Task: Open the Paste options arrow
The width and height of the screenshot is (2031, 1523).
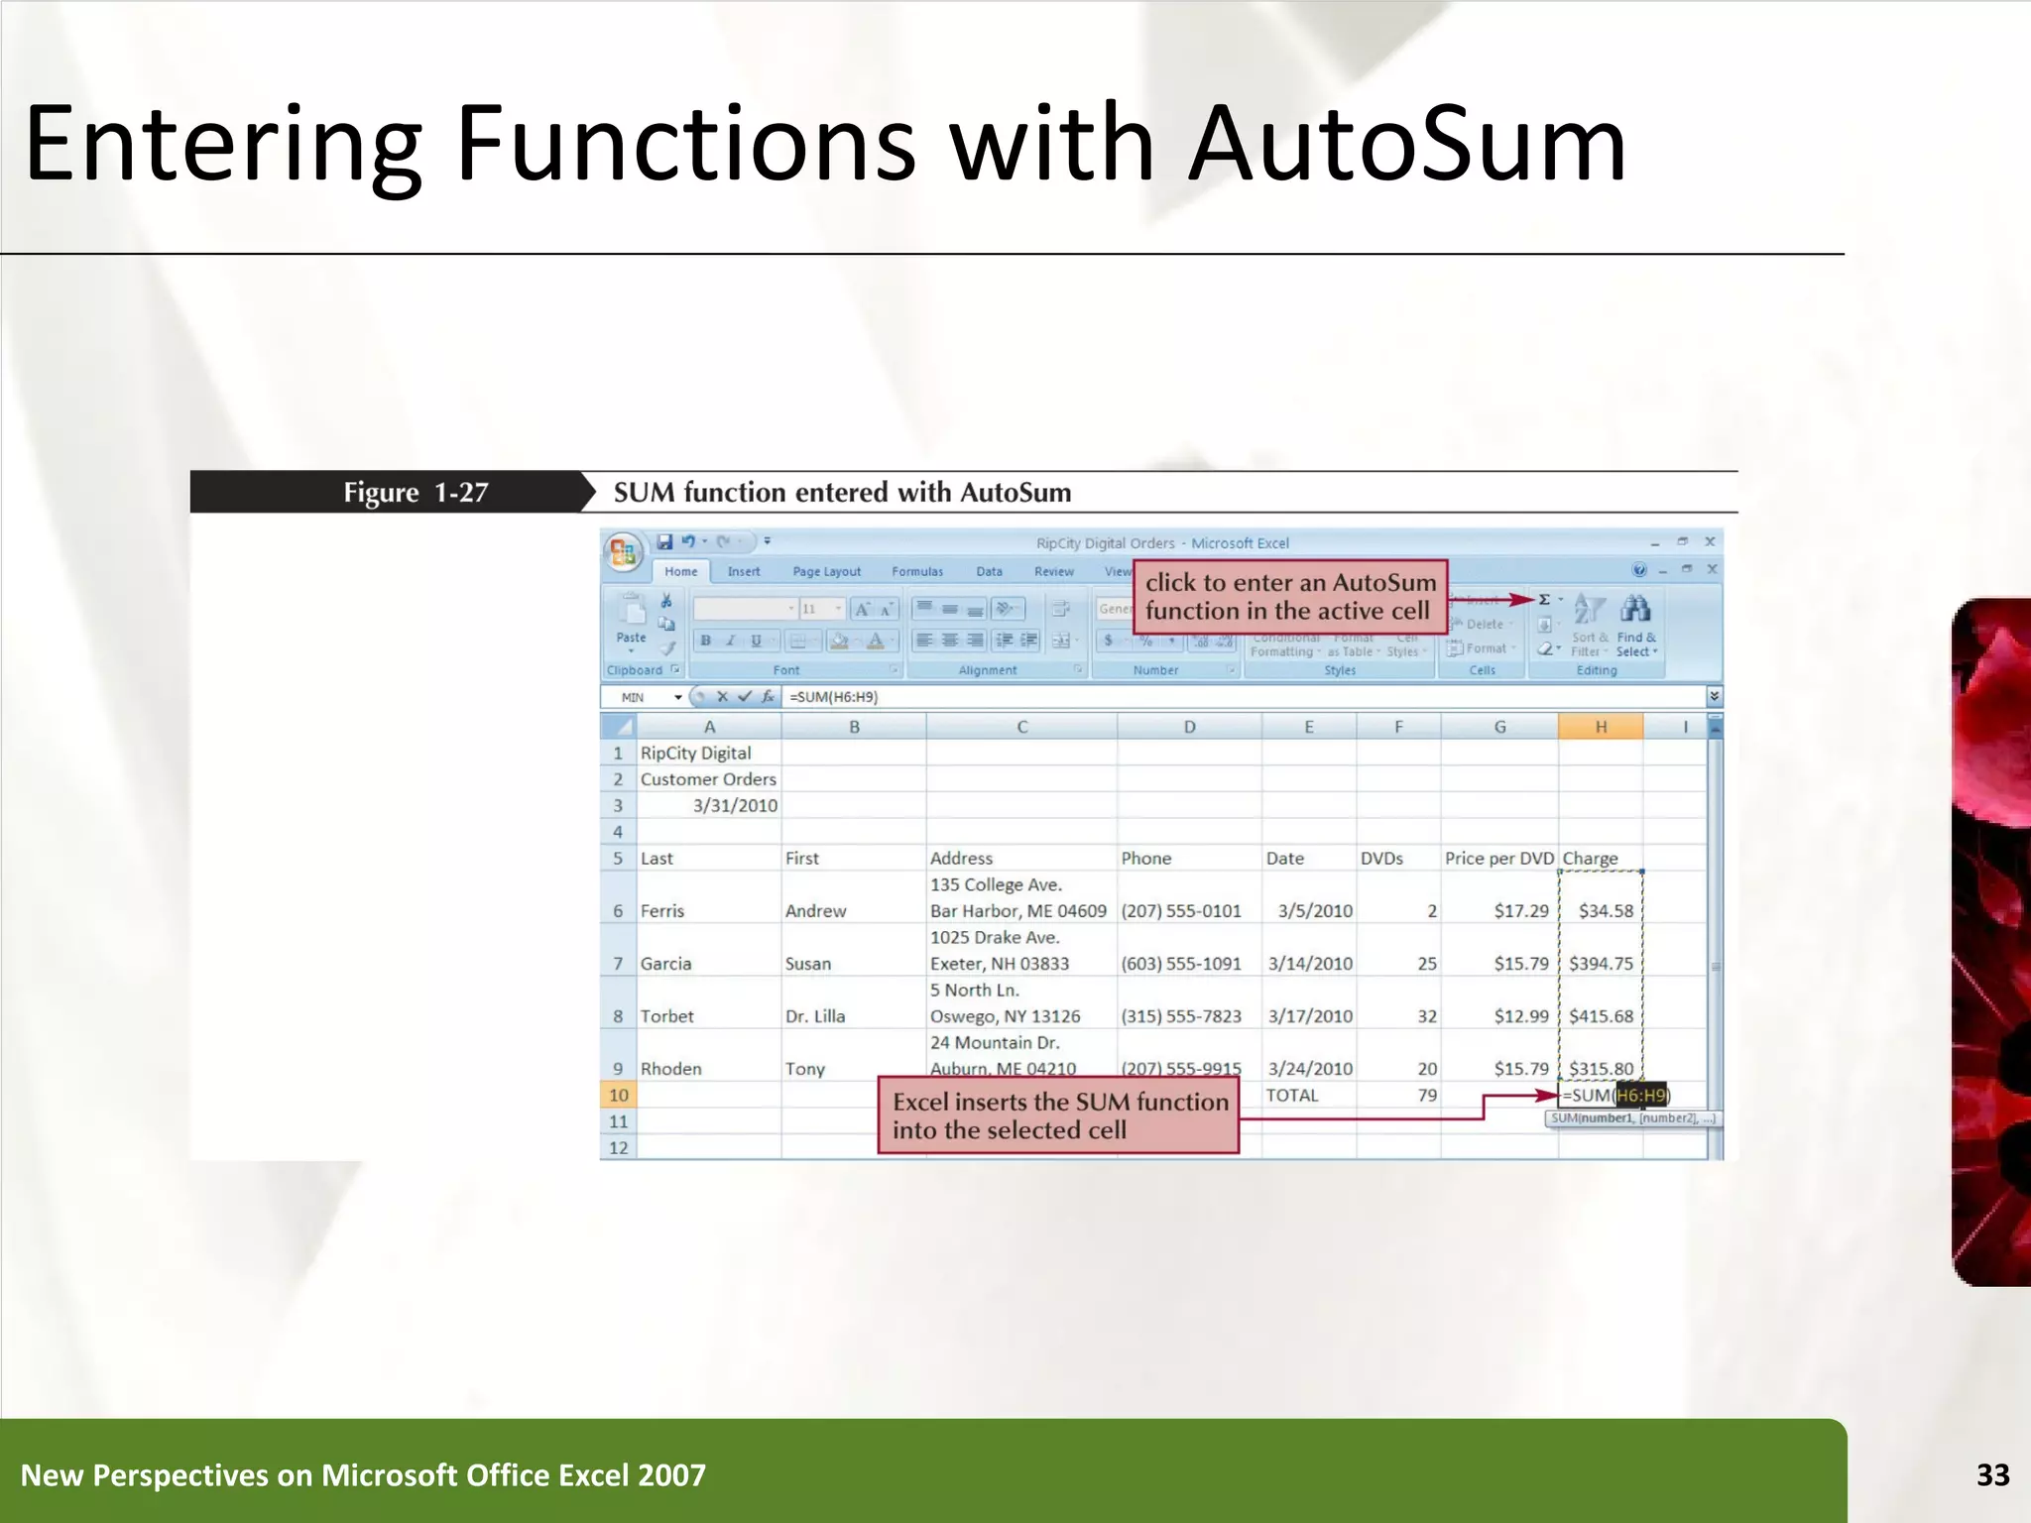Action: click(x=631, y=650)
